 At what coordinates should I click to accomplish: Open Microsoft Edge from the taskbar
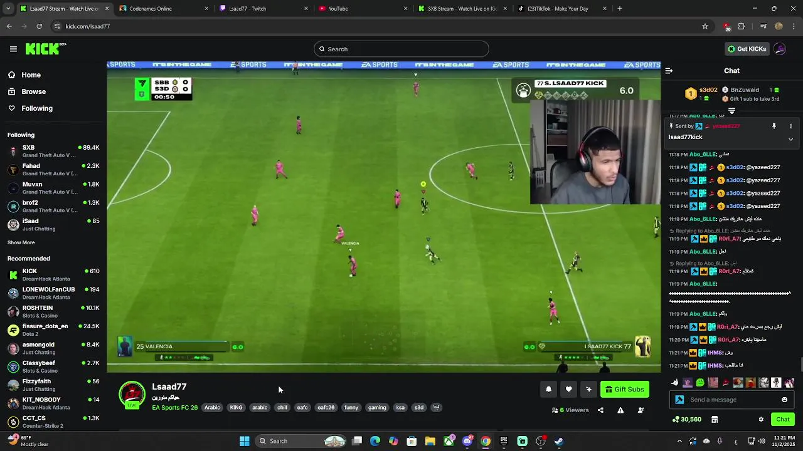tap(375, 441)
